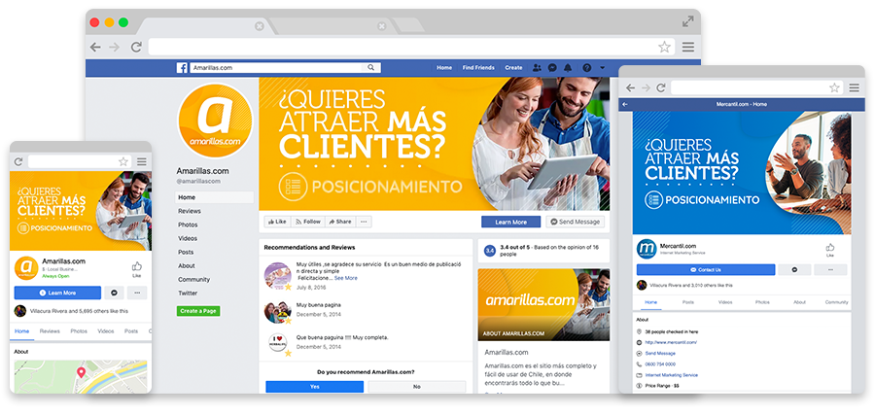
Task: Open Create in the Facebook top navigation
Action: click(x=513, y=67)
